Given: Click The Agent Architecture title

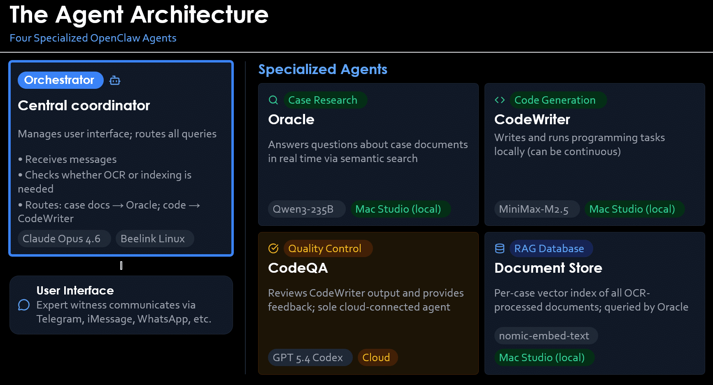Looking at the screenshot, I should pos(139,14).
